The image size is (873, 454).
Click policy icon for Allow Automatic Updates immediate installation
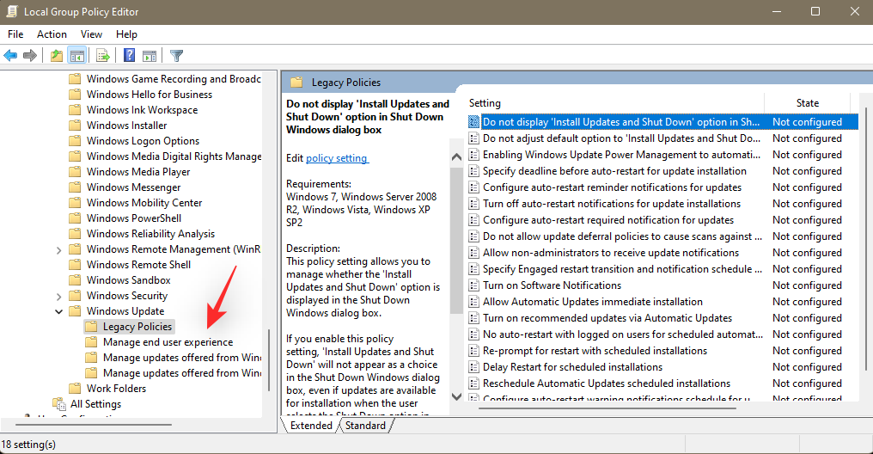point(473,302)
